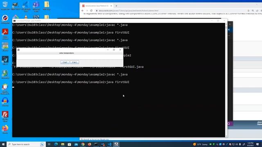Click the temperature input field in Java window
Screen dimensions: 262x147
click(70, 57)
